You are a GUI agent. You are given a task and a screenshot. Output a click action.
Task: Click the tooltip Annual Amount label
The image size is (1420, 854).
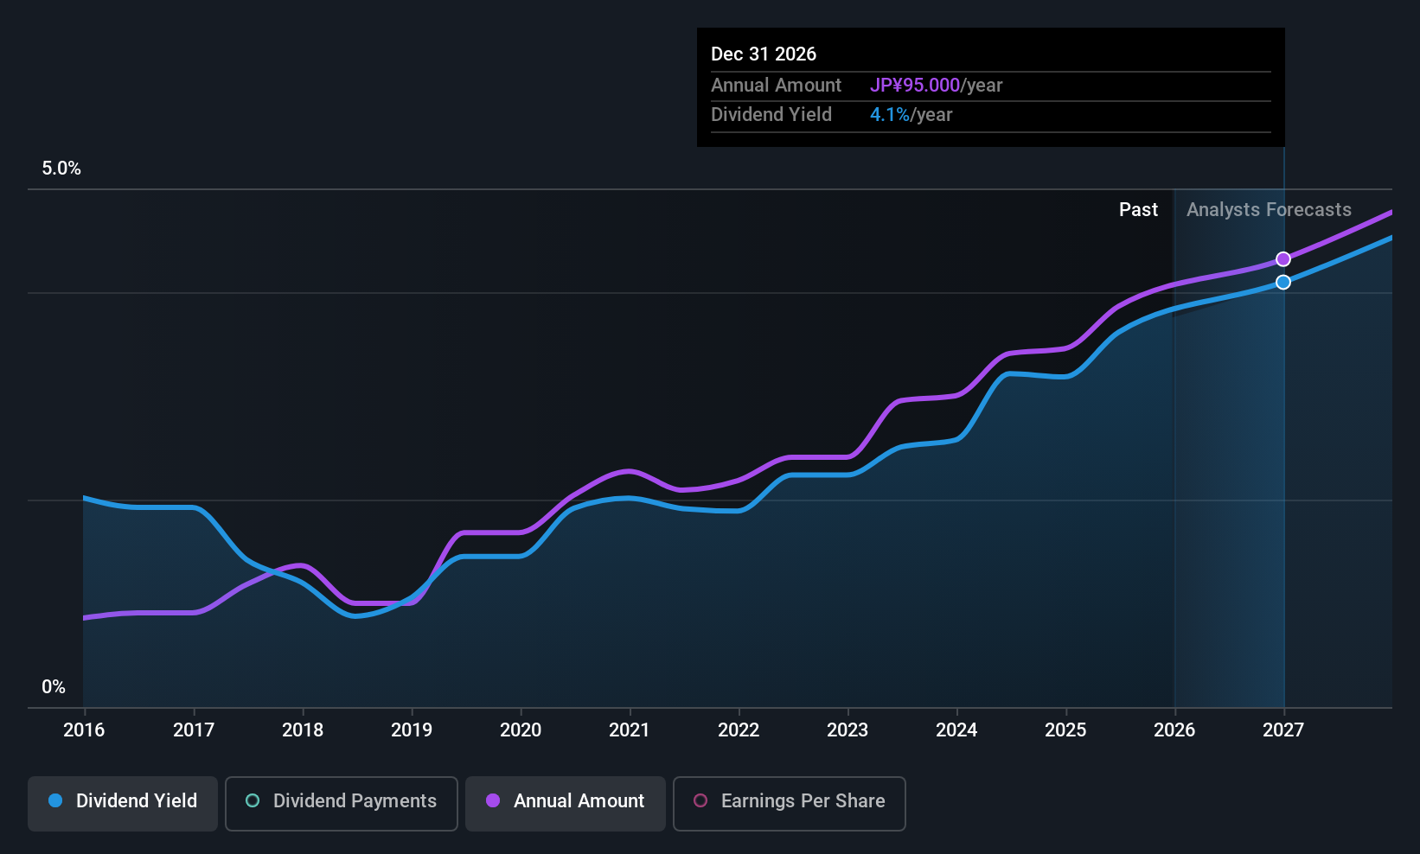(776, 86)
